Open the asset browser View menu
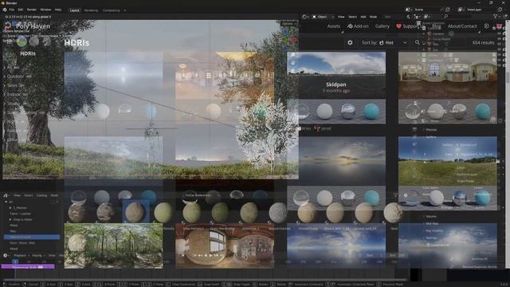 (17, 195)
